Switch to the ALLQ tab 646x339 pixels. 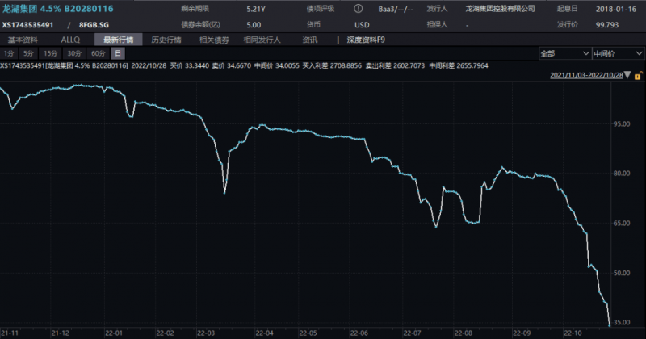click(x=71, y=39)
